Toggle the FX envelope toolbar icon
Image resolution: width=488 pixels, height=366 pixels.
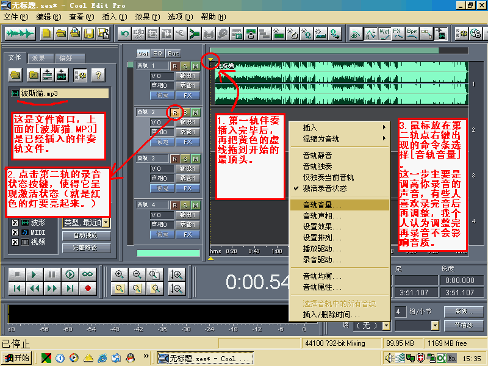(x=398, y=34)
